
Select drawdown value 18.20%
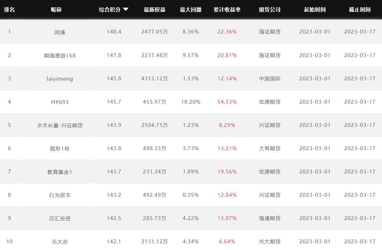[x=191, y=102]
